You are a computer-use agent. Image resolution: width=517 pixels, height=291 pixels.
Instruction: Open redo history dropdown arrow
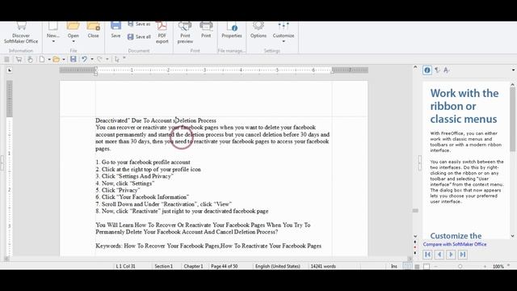pyautogui.click(x=107, y=59)
